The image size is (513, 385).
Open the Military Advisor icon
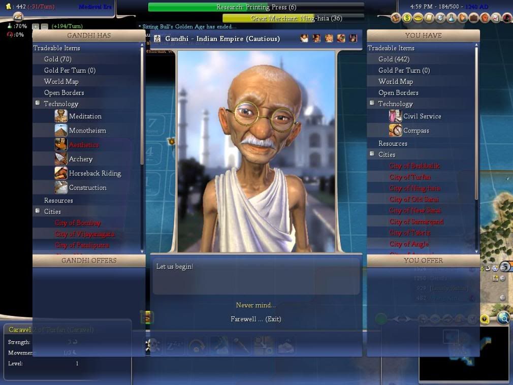tap(440, 18)
